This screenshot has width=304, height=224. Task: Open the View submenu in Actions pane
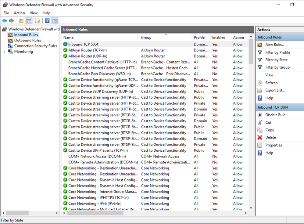coord(269,75)
